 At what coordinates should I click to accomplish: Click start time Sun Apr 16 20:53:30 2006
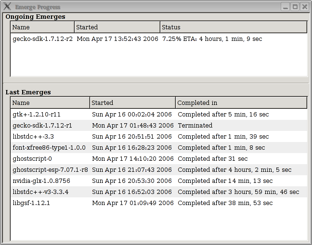point(132,181)
